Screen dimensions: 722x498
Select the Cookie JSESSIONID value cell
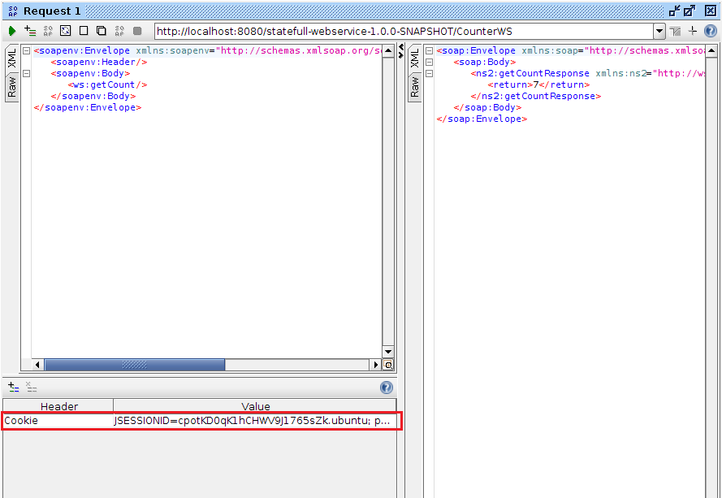(x=252, y=421)
